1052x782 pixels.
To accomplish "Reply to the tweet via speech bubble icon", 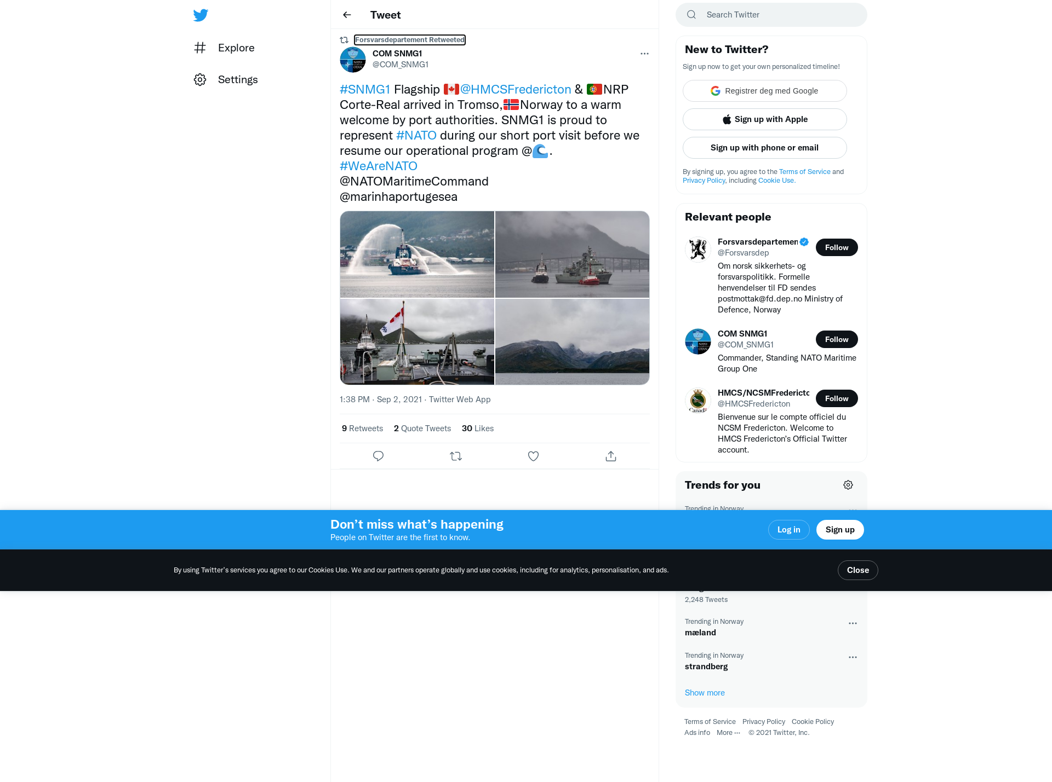I will pyautogui.click(x=378, y=456).
